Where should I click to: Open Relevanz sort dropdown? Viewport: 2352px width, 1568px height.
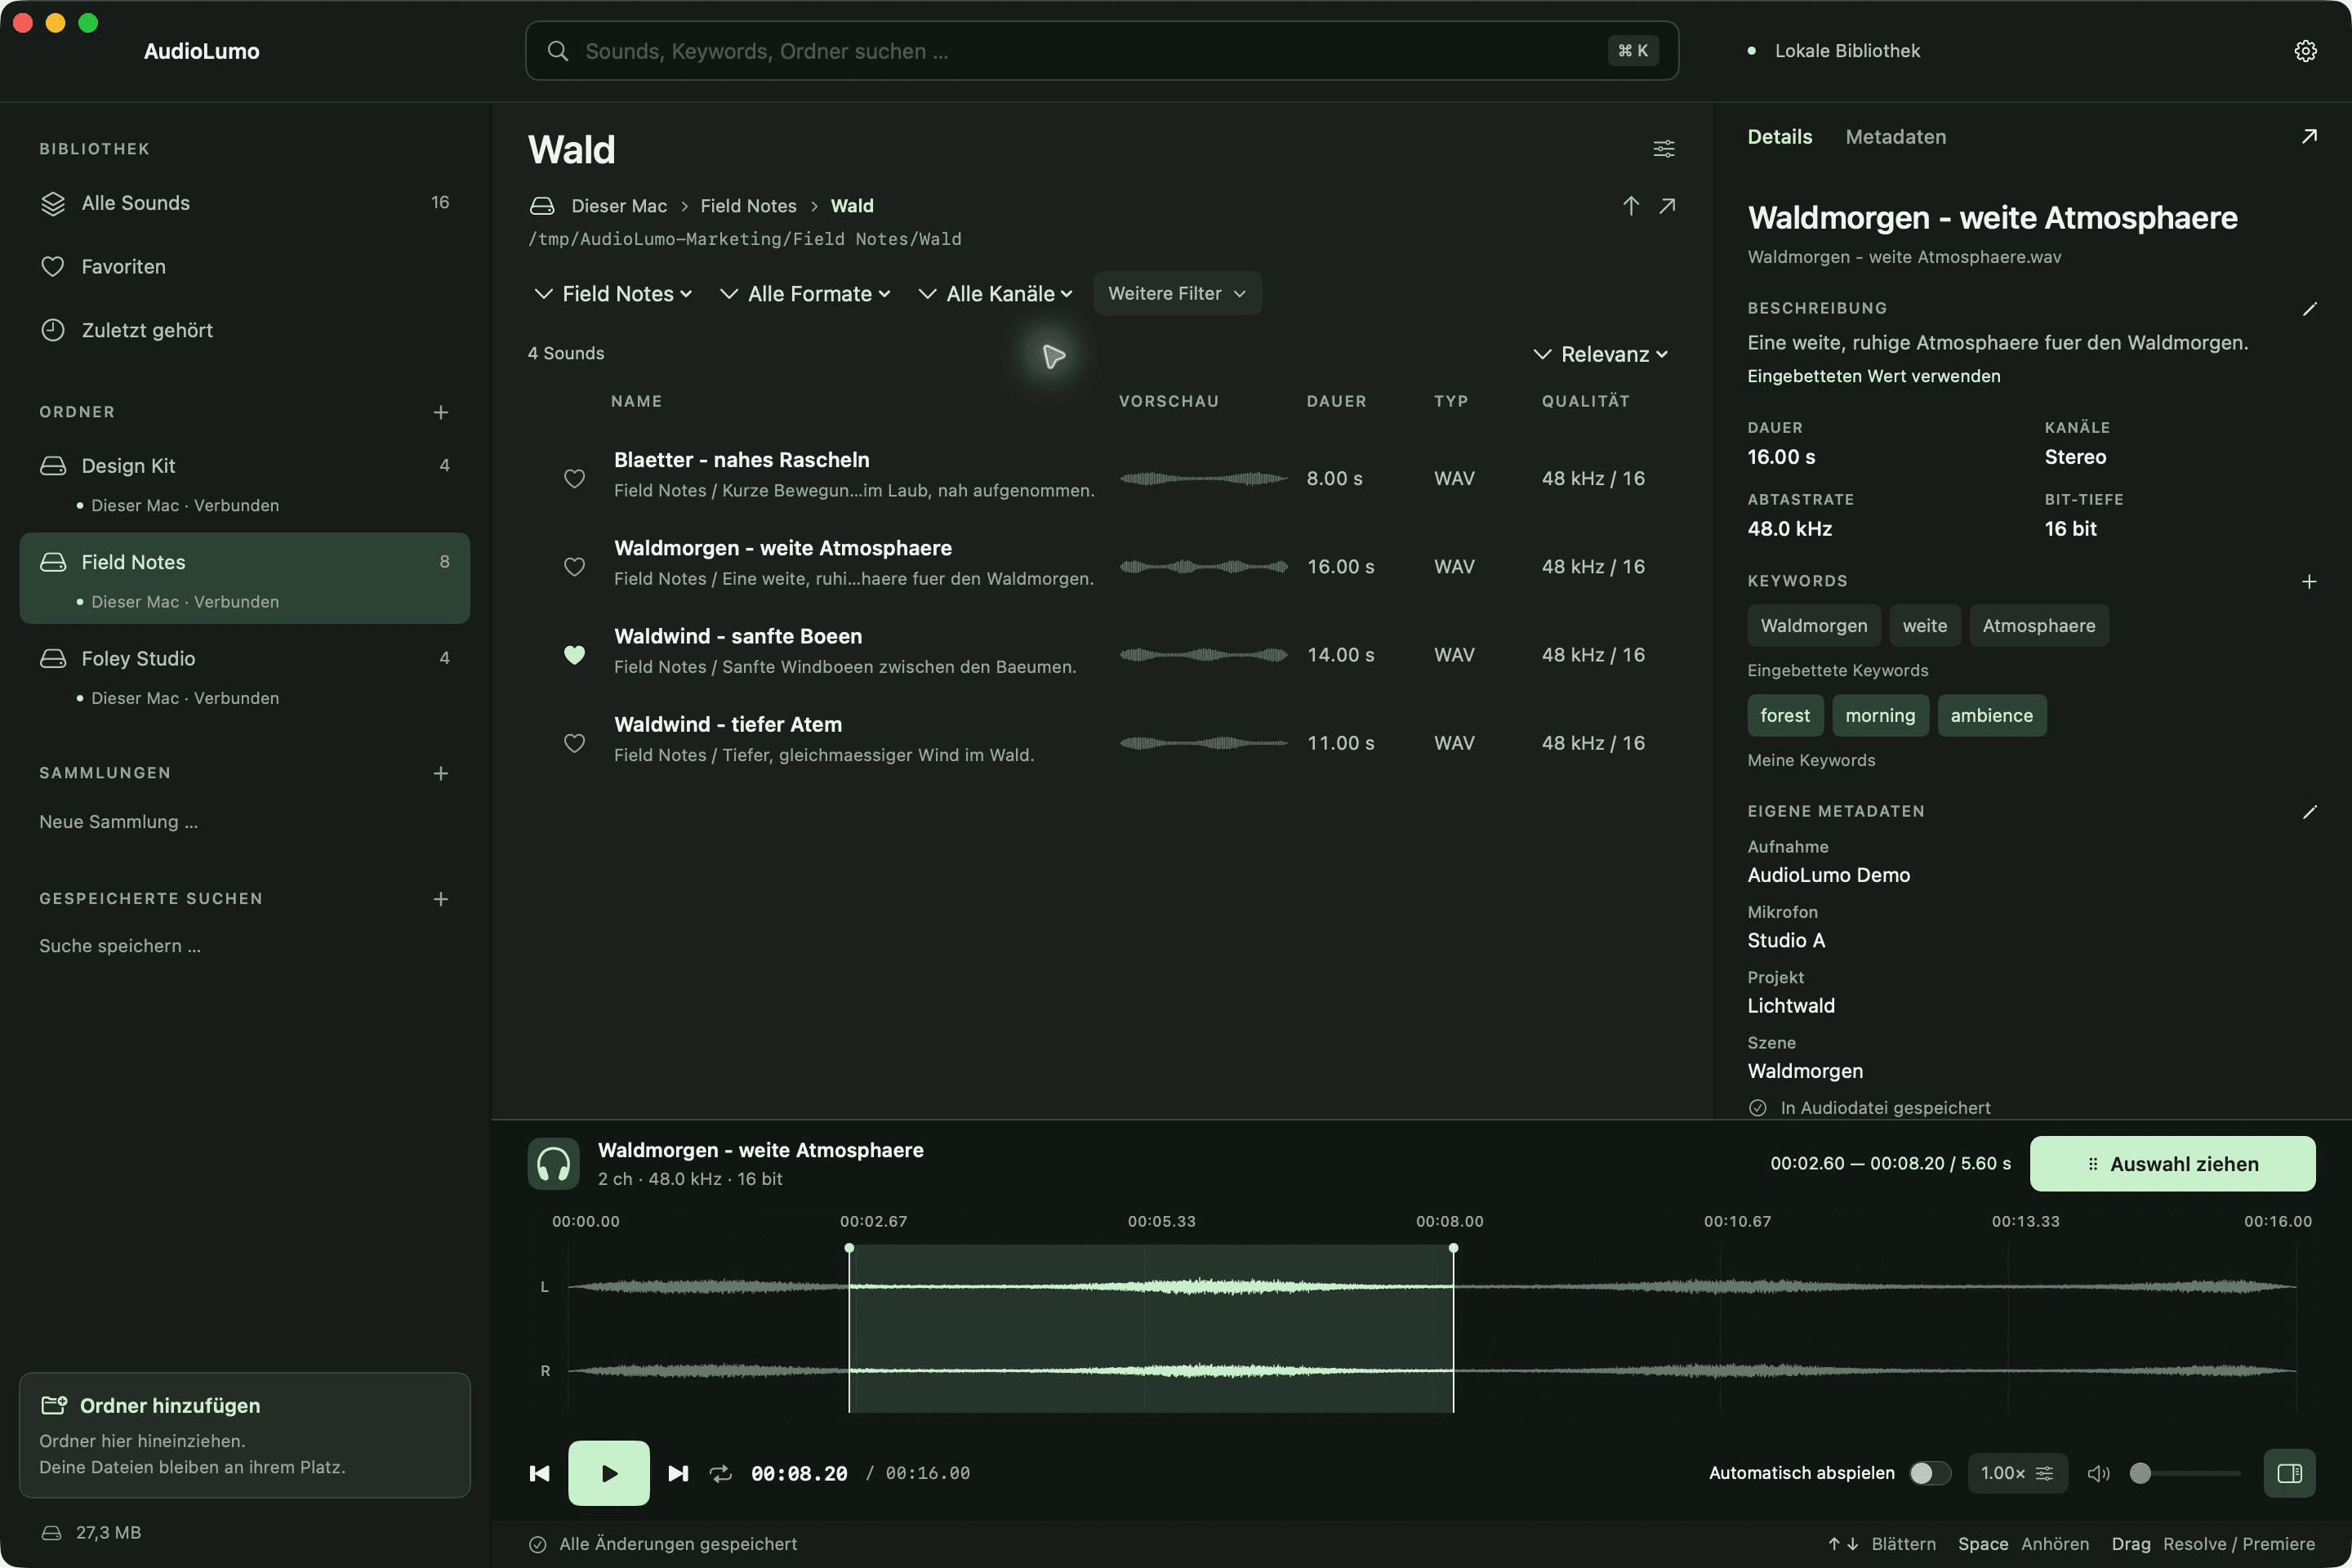(x=1602, y=354)
